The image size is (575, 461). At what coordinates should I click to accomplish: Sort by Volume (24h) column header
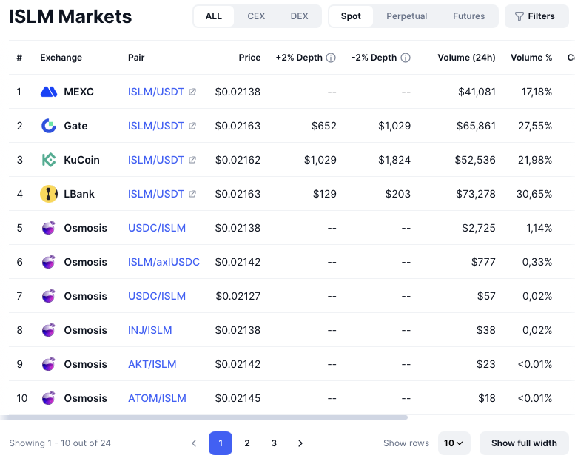[466, 58]
